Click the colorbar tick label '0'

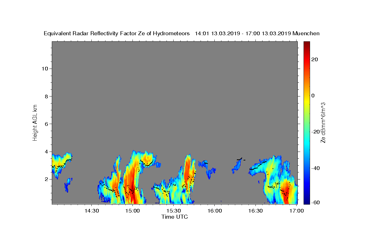tap(313, 96)
